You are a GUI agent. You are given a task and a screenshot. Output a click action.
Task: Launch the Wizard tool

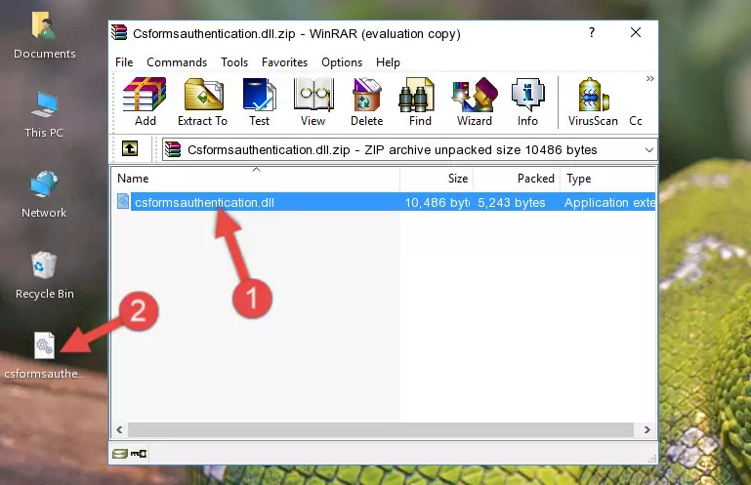pyautogui.click(x=475, y=102)
